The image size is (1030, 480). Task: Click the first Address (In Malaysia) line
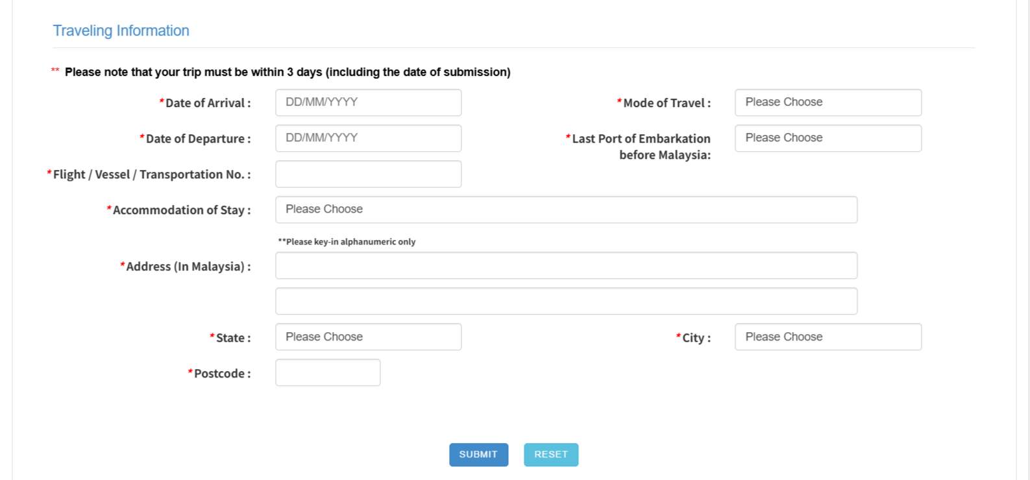pyautogui.click(x=566, y=265)
